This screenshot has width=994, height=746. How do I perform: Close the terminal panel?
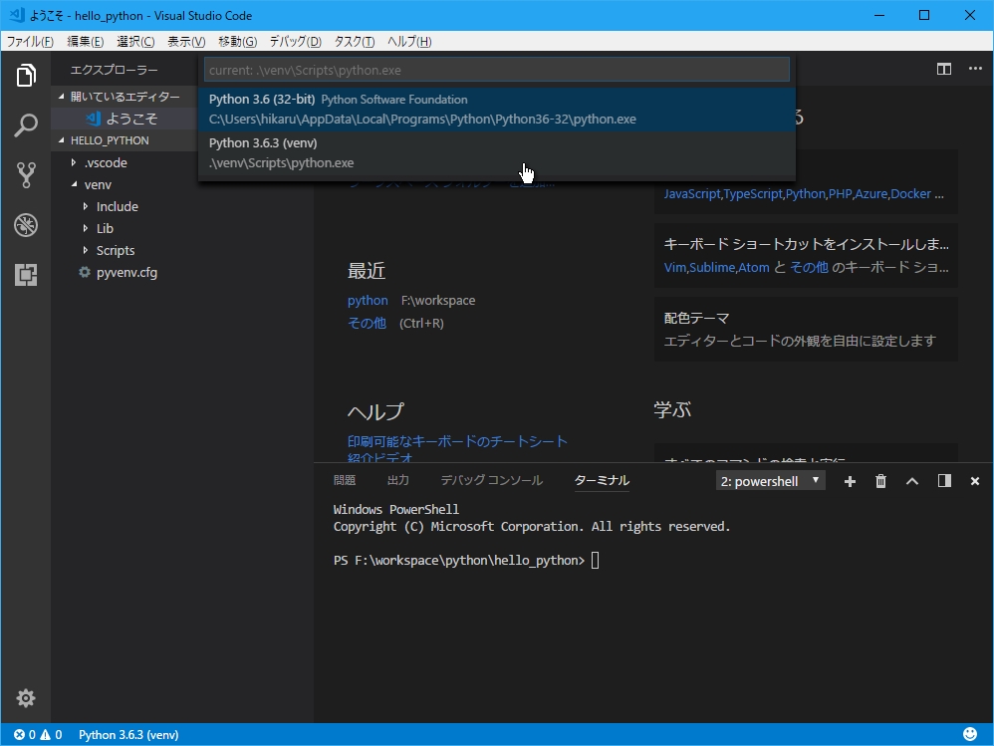pos(975,482)
